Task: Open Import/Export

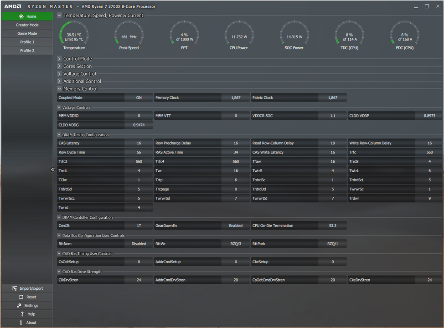Action: 27,288
